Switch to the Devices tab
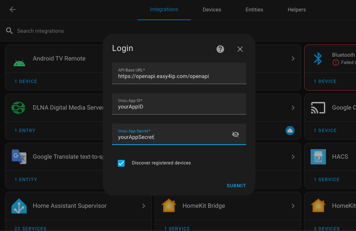 click(x=212, y=10)
